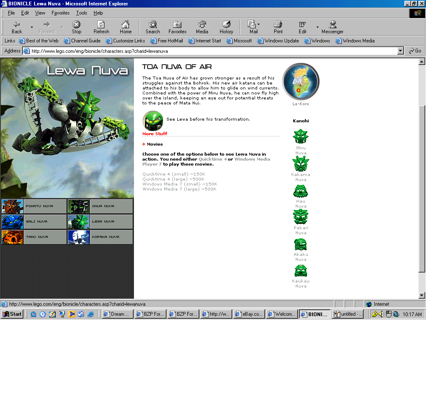Switch to the untitled taskbar window
The width and height of the screenshot is (426, 416).
point(348,314)
